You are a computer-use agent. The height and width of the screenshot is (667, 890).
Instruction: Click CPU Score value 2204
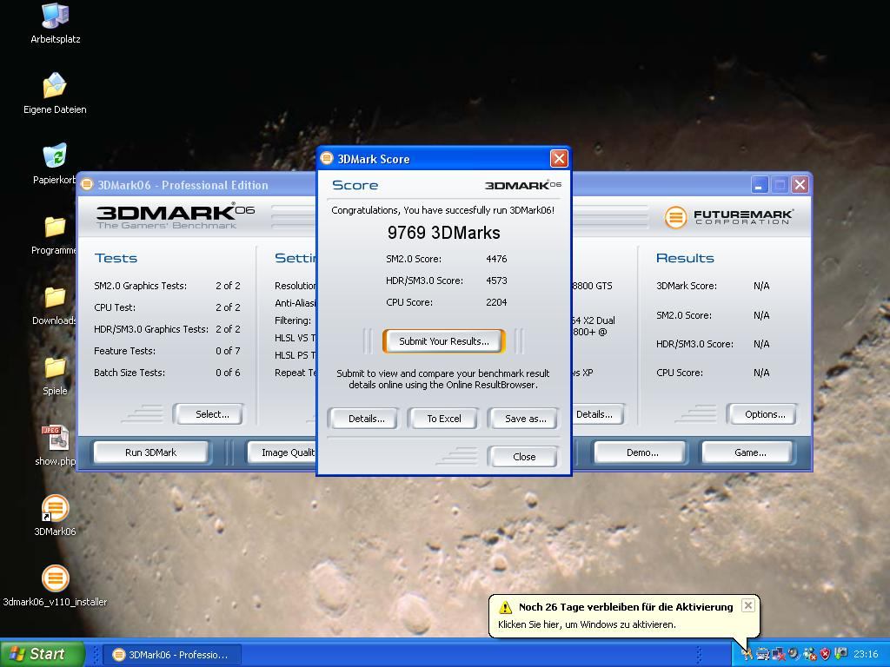pos(496,302)
